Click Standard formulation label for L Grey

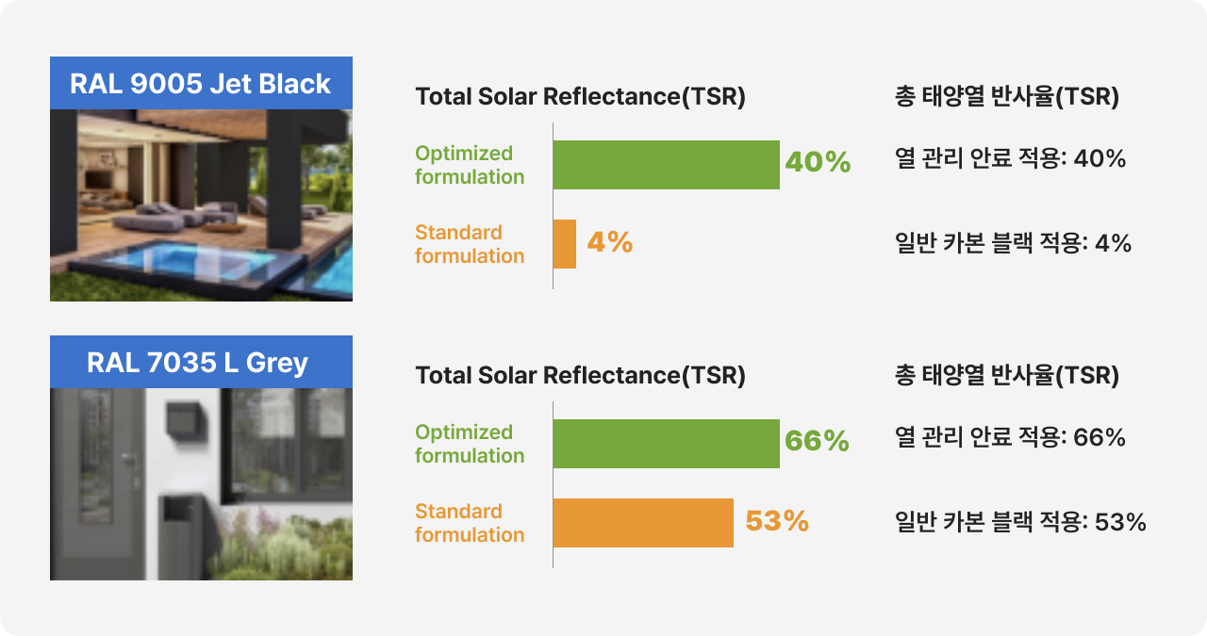(470, 523)
